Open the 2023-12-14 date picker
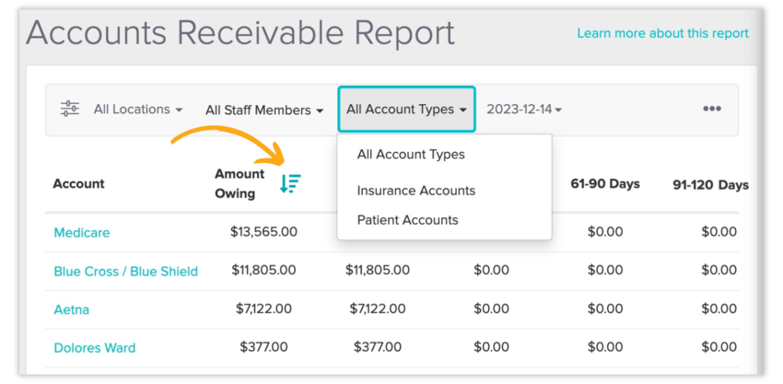 pos(524,110)
